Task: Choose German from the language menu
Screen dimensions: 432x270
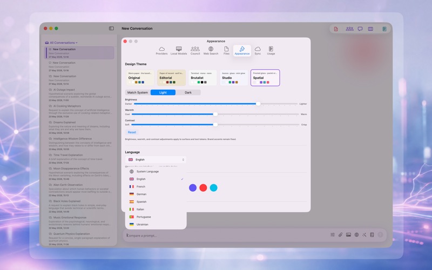Action: 156,194
